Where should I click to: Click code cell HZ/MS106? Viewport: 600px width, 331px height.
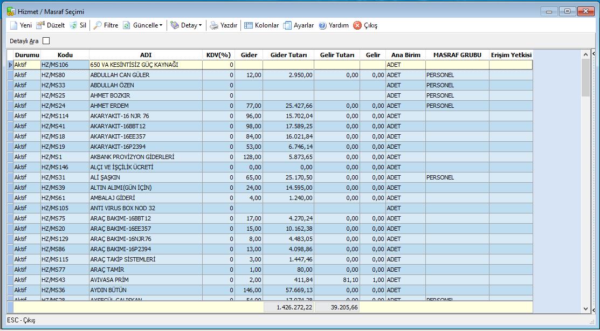pyautogui.click(x=65, y=65)
